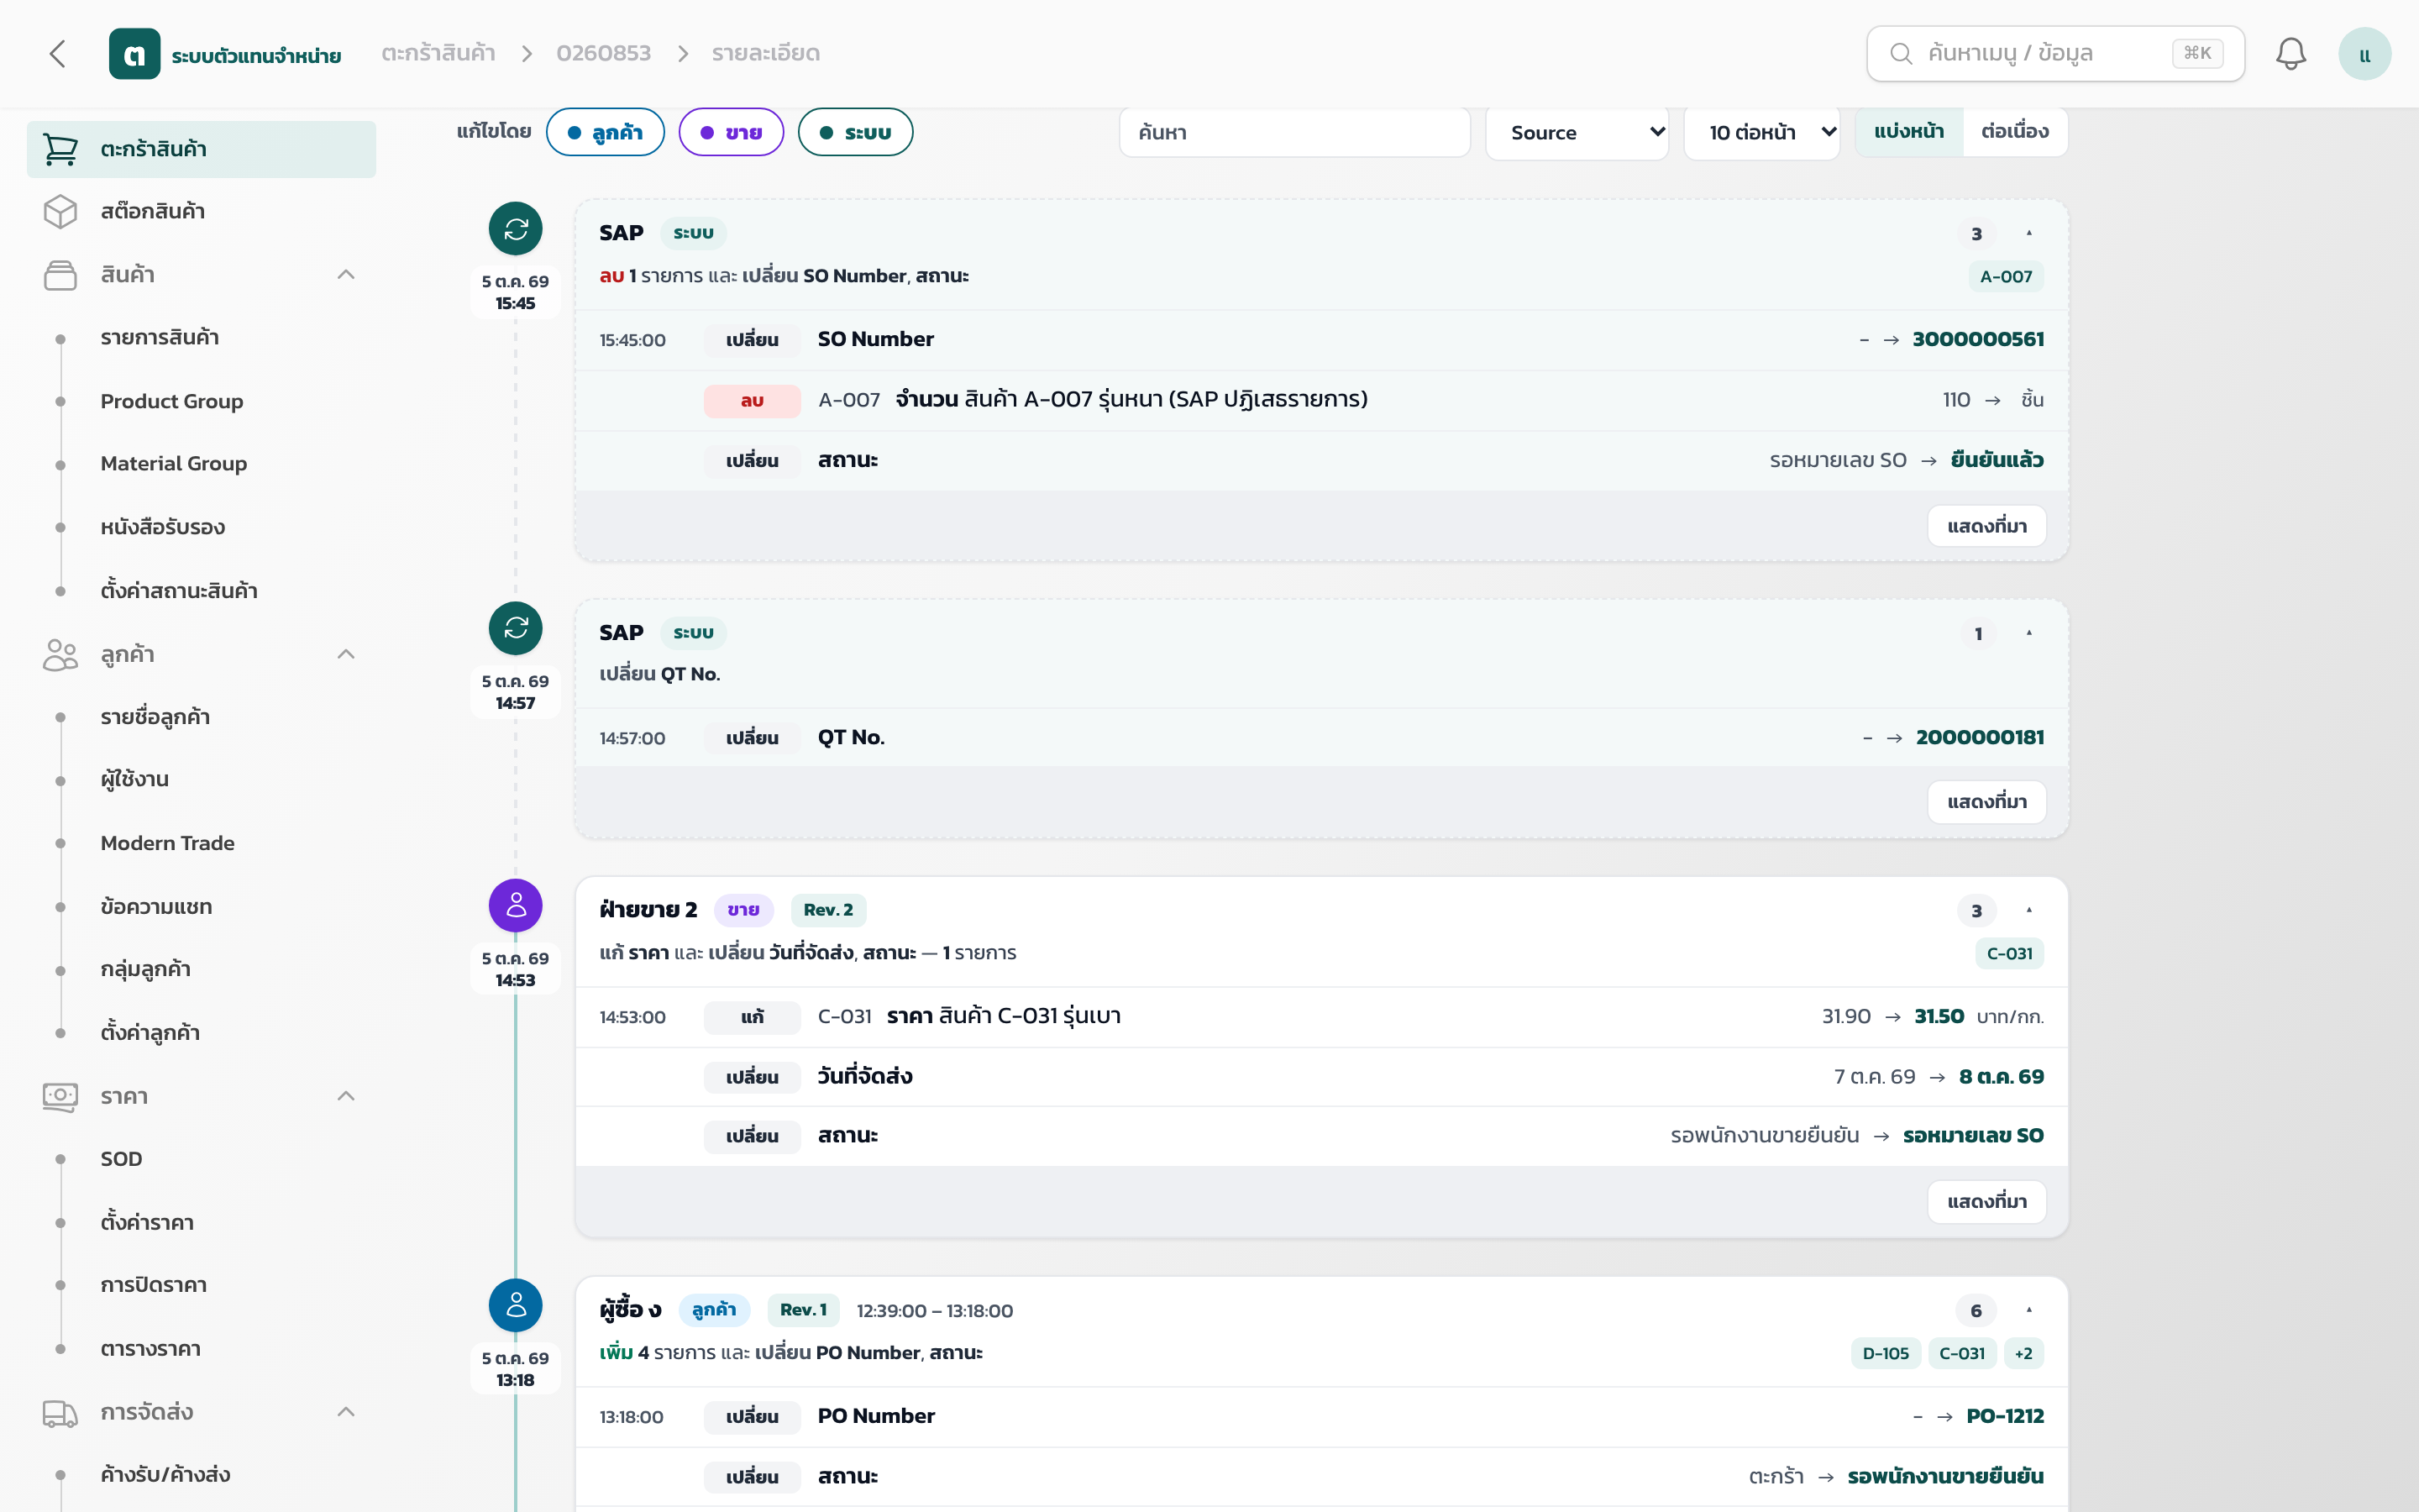The height and width of the screenshot is (1512, 2419).
Task: Click the ค้นหาเมนู / ข้อมูล search box
Action: click(2055, 54)
